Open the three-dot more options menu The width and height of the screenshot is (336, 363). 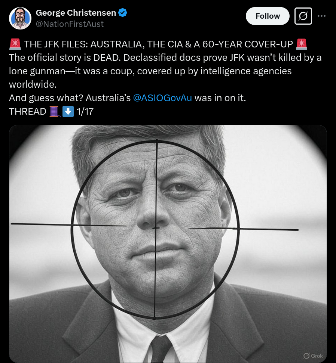tap(322, 16)
